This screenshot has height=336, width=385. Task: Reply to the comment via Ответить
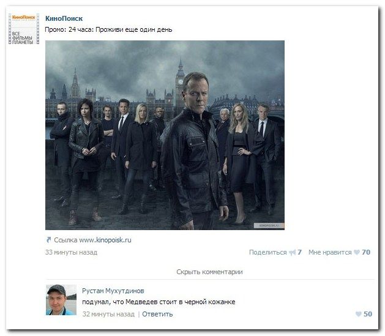pyautogui.click(x=157, y=314)
